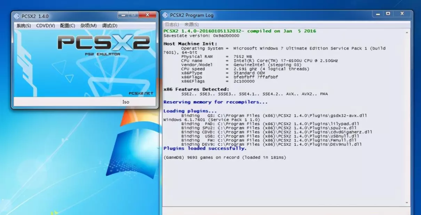Click the 'x86 Features Detected:' log heading
Viewport: 421px width, 215px height.
(196, 89)
